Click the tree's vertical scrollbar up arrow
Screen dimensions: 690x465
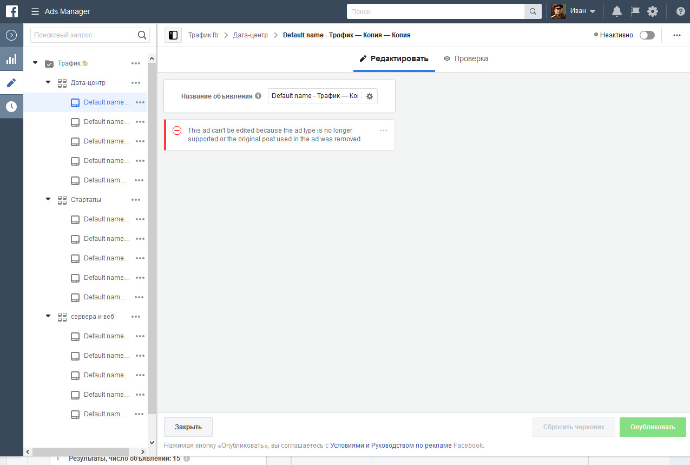click(152, 58)
